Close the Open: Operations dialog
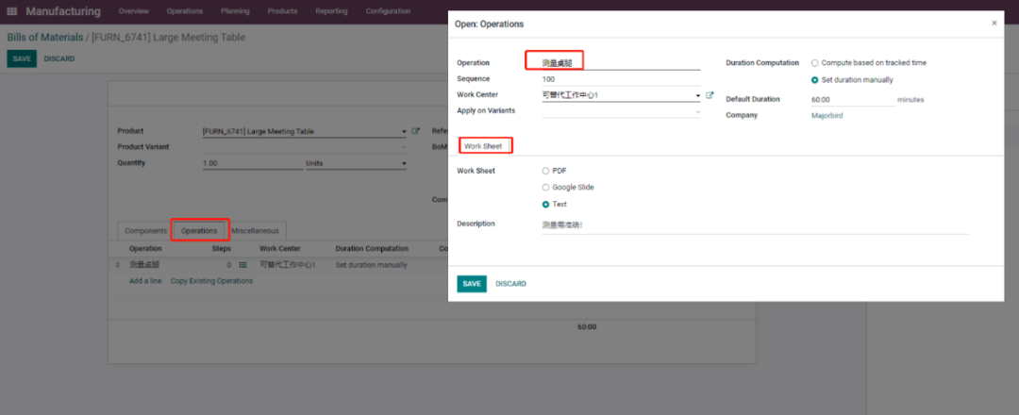The width and height of the screenshot is (1019, 415). point(994,23)
